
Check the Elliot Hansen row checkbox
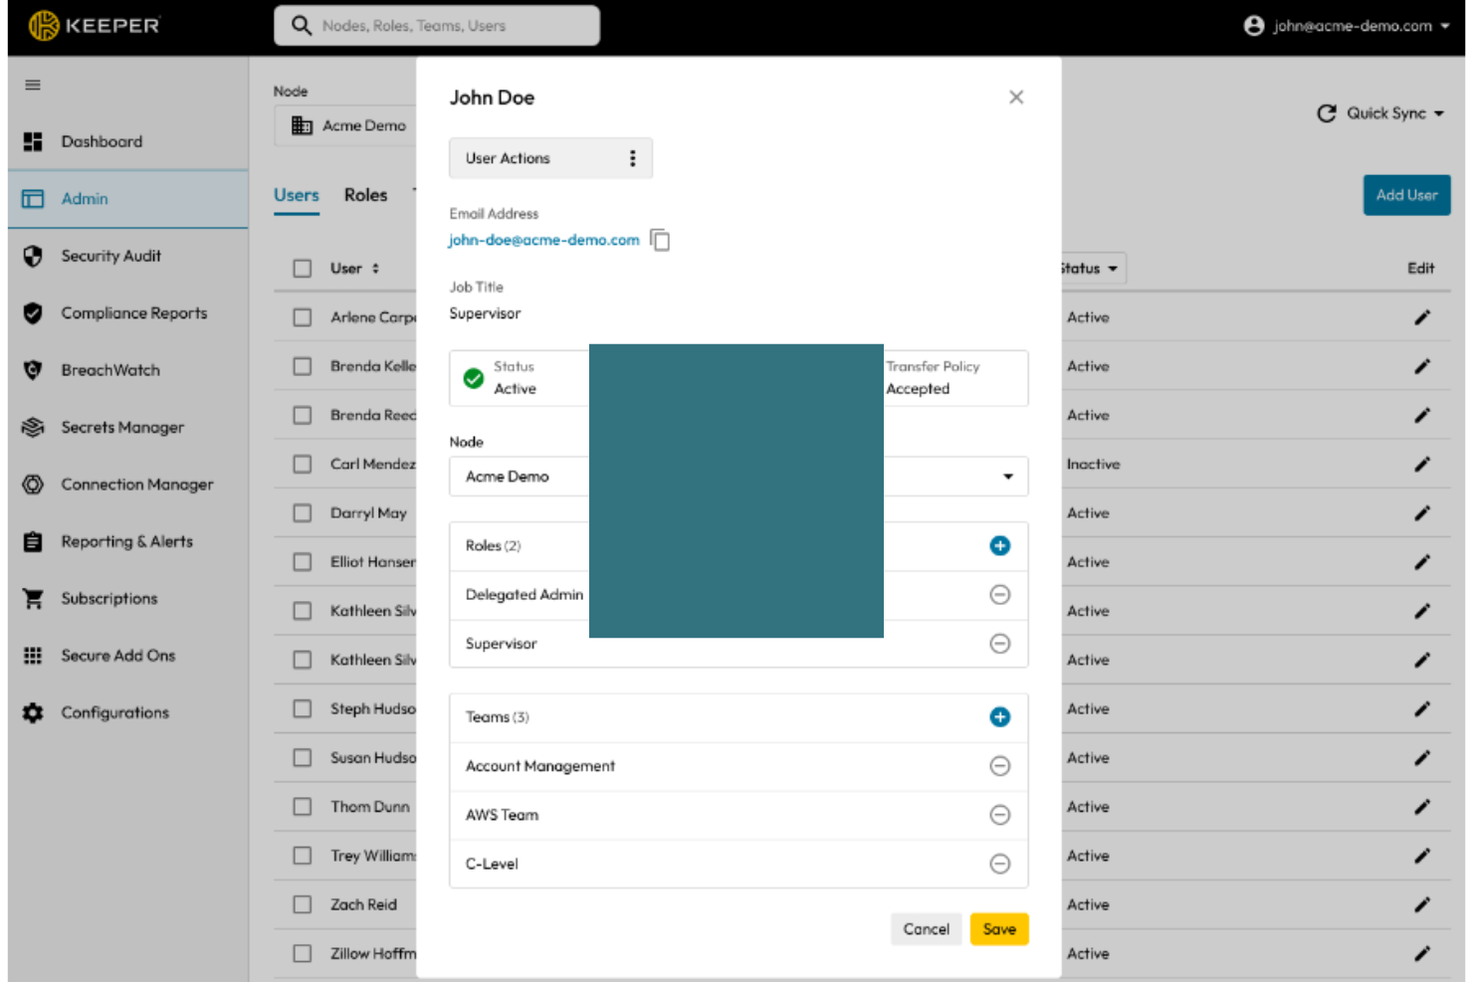[x=303, y=562]
